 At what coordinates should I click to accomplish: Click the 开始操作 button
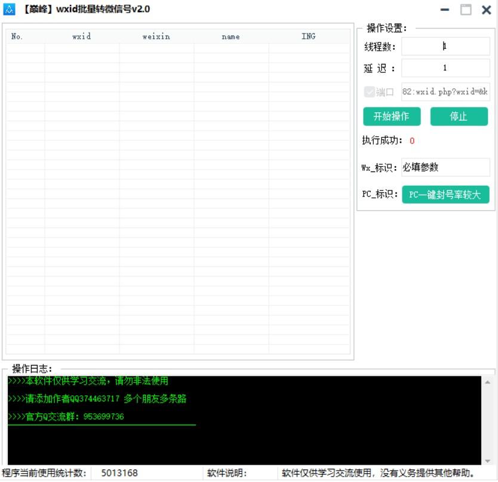coord(392,116)
